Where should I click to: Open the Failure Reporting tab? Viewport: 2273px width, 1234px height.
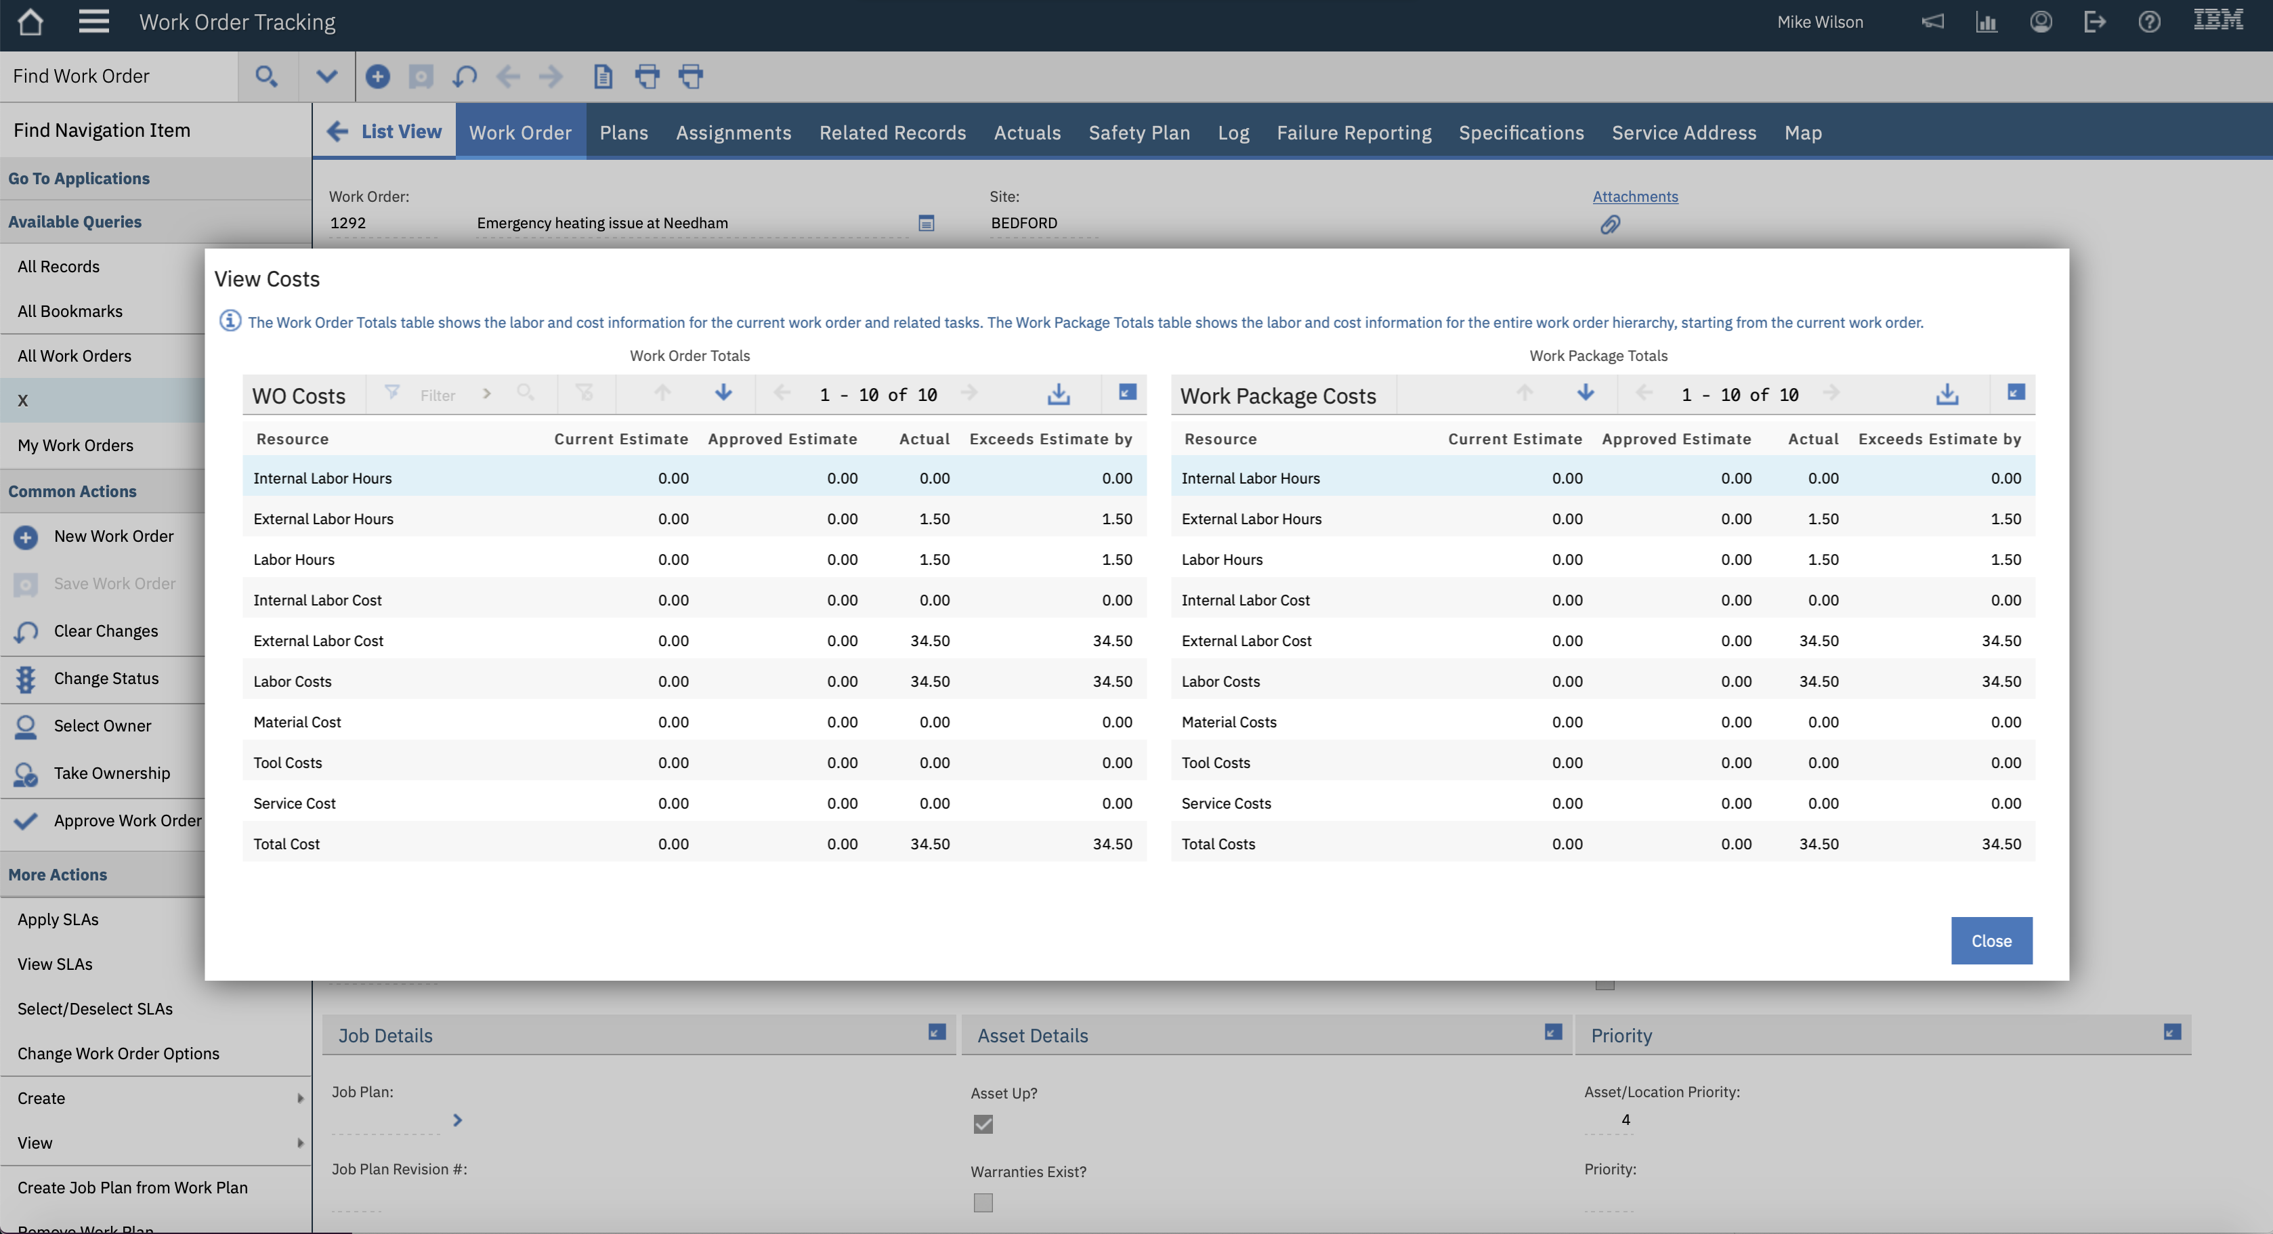tap(1355, 132)
